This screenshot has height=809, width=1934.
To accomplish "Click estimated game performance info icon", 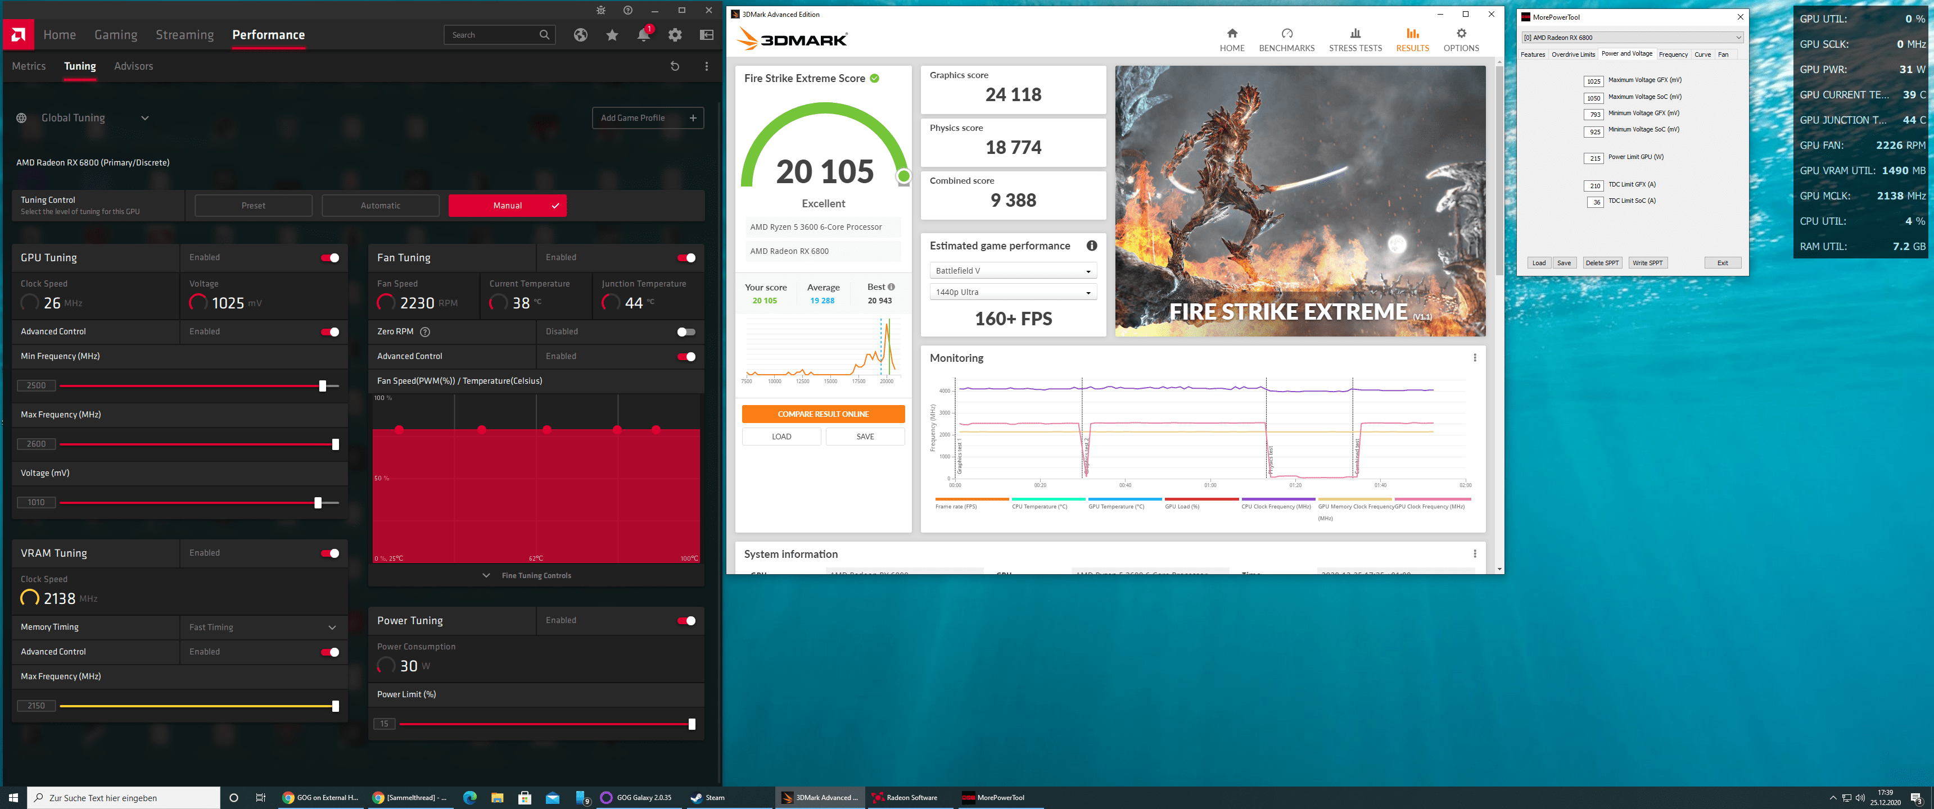I will (1092, 246).
